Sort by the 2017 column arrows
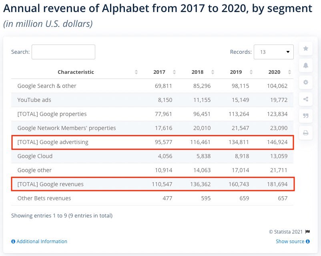321x256 pixels. 174,72
